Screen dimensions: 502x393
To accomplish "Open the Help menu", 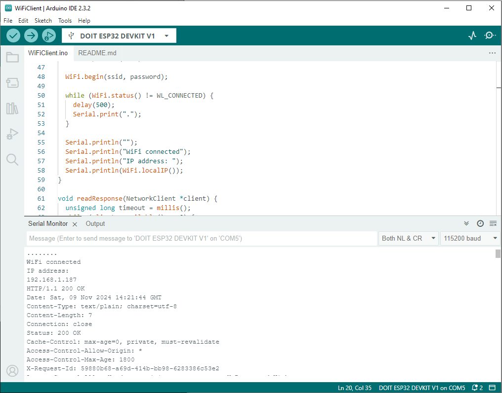I will (x=84, y=20).
